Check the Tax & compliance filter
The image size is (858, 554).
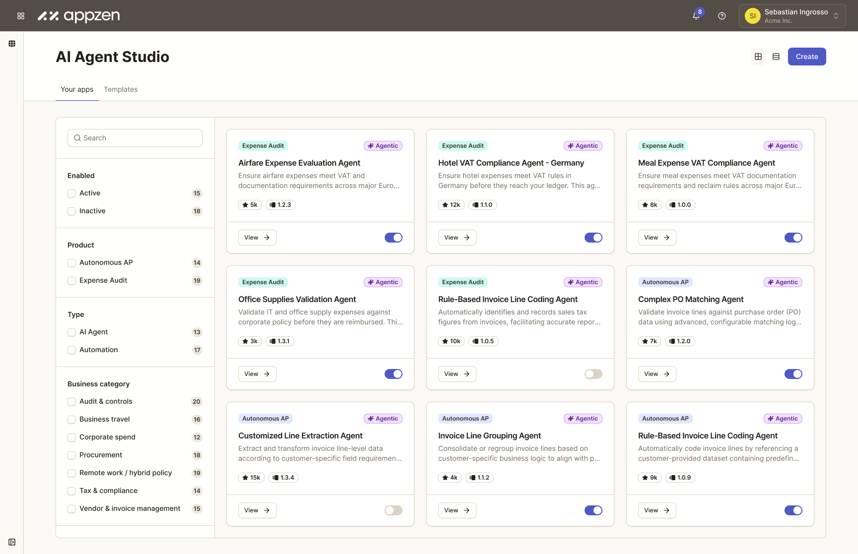[x=71, y=491]
